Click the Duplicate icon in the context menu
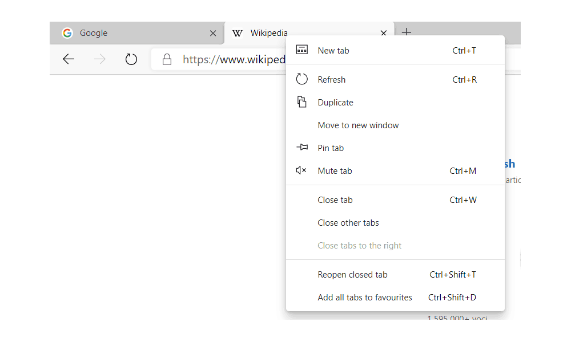Viewport: 571px width, 342px height. point(301,101)
